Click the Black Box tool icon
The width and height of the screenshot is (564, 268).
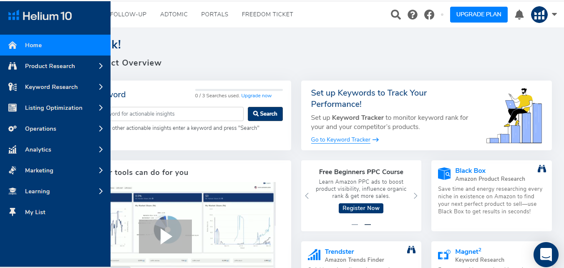pyautogui.click(x=444, y=174)
